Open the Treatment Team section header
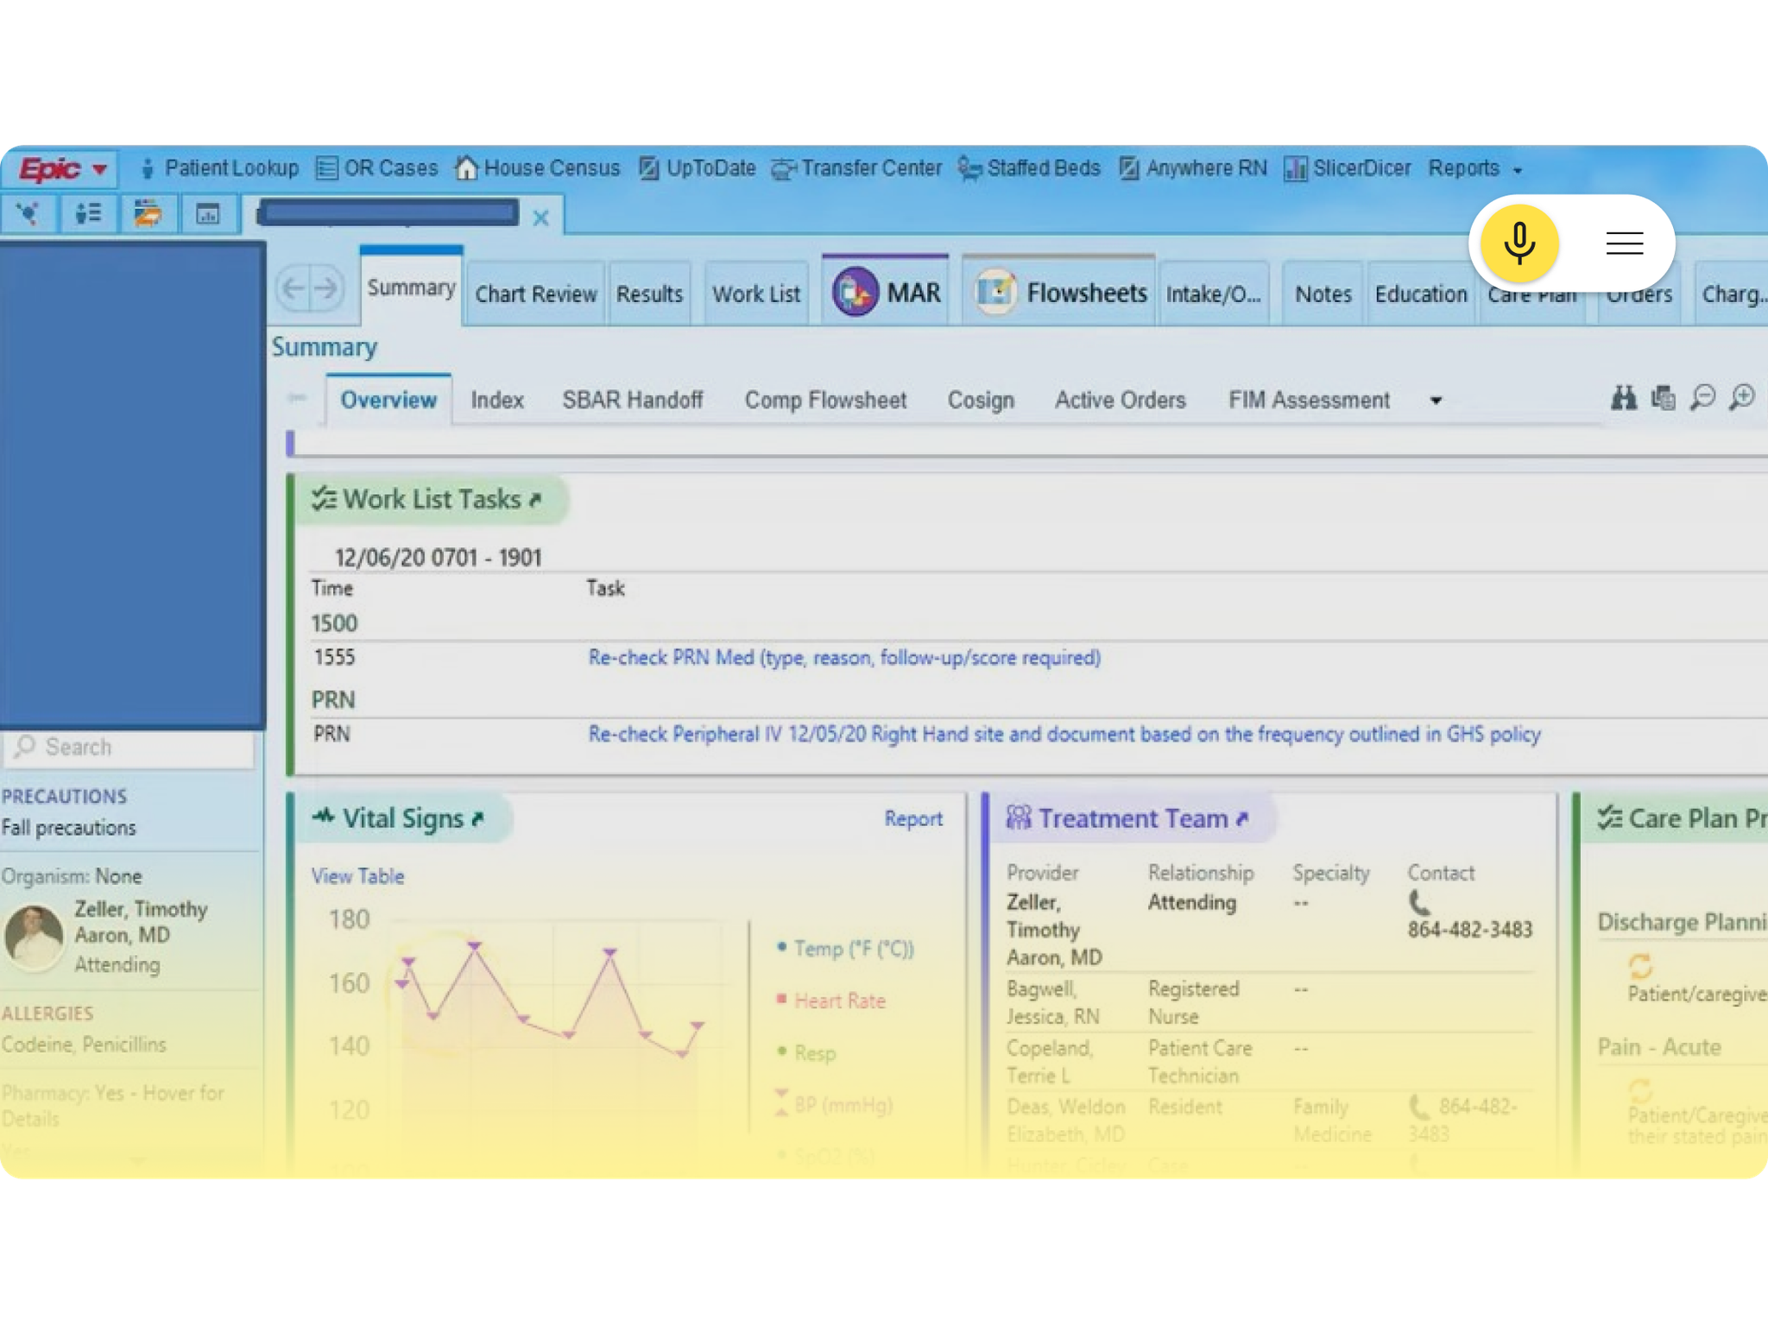Image resolution: width=1768 pixels, height=1326 pixels. click(1127, 818)
